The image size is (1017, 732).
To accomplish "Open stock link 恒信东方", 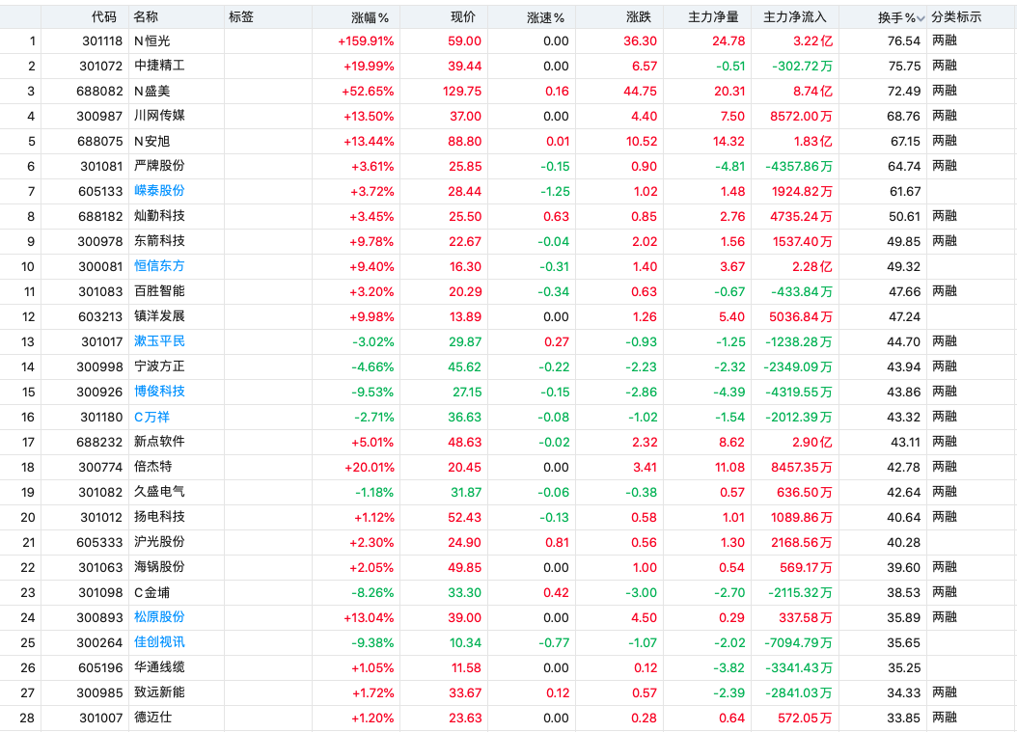I will click(x=159, y=266).
